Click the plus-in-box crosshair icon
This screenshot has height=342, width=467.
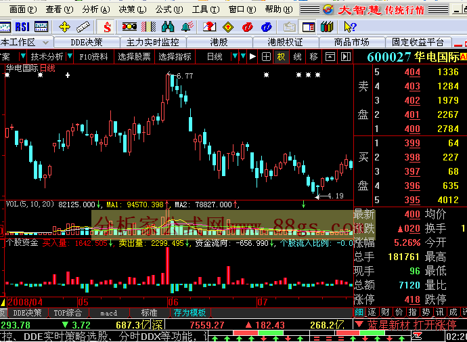(x=266, y=57)
